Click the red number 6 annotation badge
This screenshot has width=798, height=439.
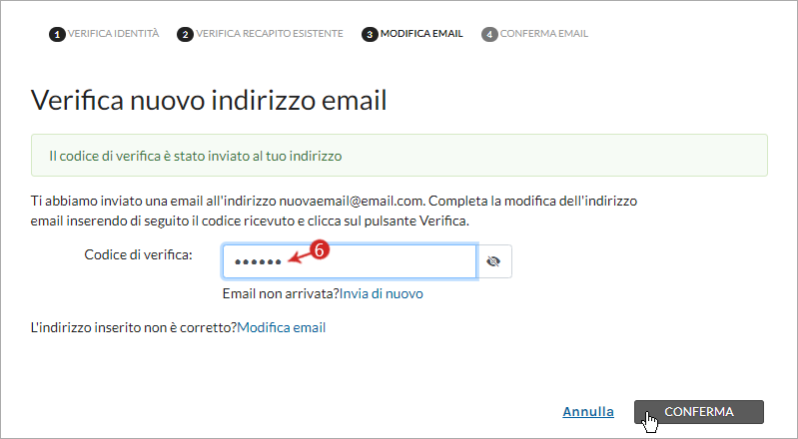pos(321,249)
